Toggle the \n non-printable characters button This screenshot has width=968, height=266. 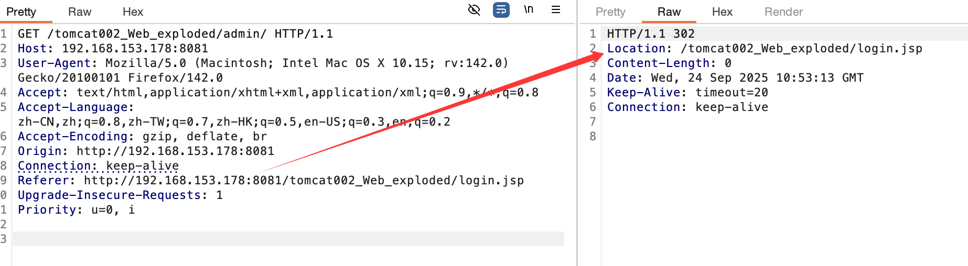click(529, 10)
